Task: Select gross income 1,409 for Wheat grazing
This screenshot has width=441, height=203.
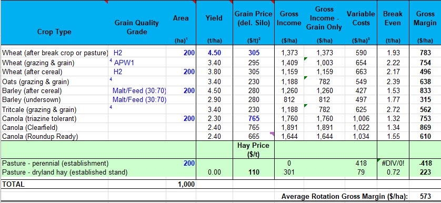Action: click(289, 63)
